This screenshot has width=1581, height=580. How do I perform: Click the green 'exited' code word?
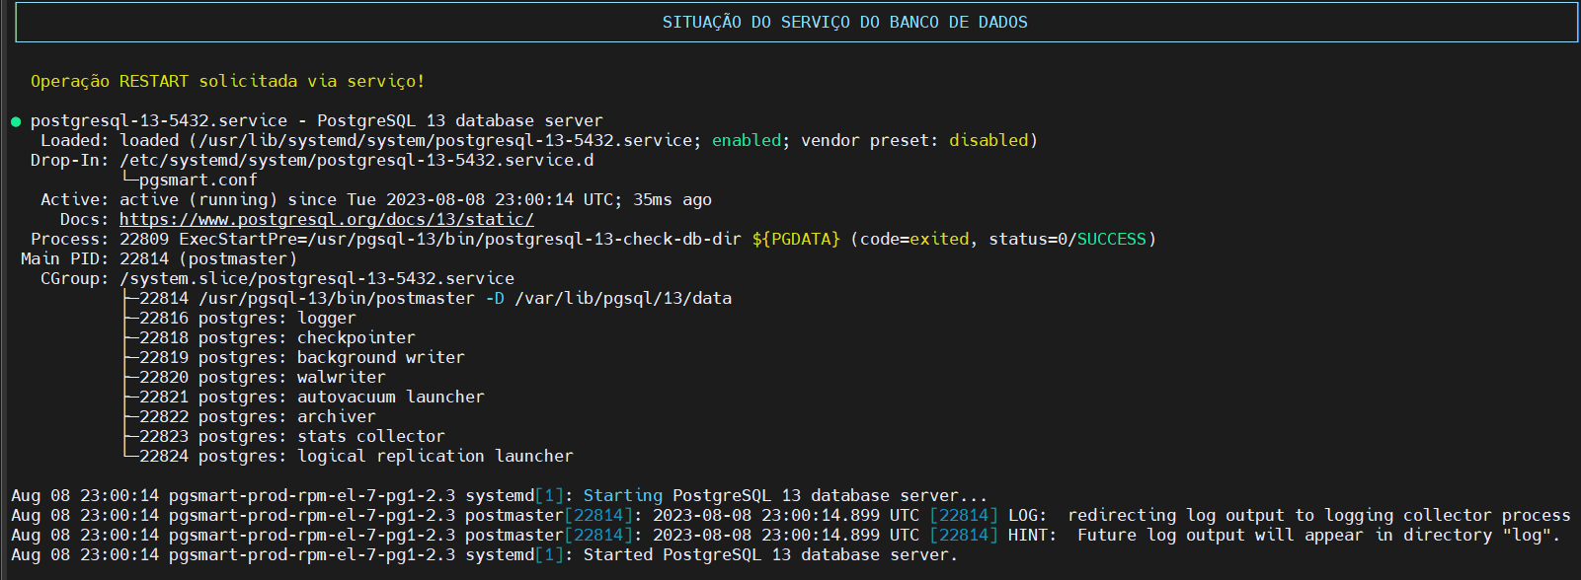(939, 239)
